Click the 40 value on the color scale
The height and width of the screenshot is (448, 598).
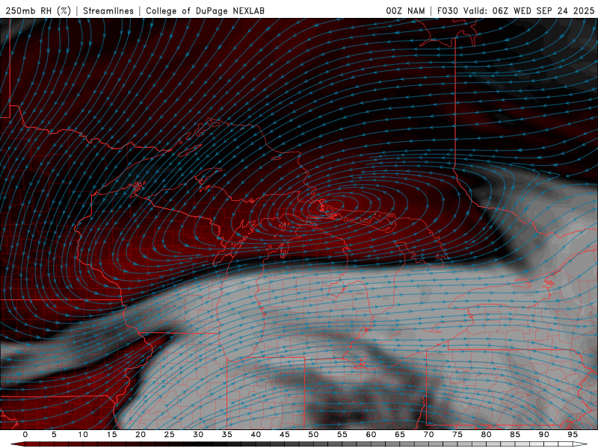(x=256, y=435)
